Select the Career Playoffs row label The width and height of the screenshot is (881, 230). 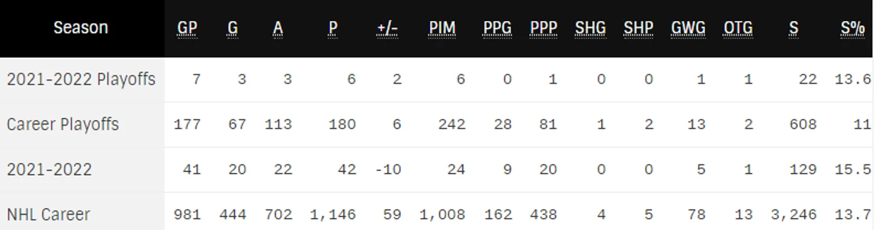tap(63, 125)
